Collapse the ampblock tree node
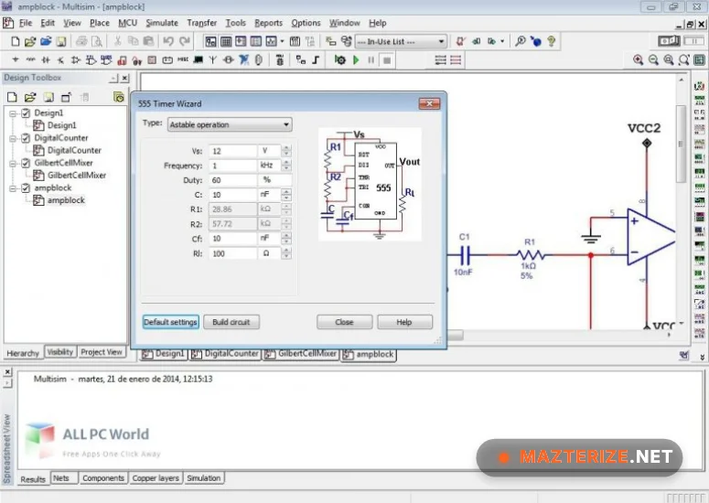This screenshot has width=709, height=503. click(x=13, y=188)
